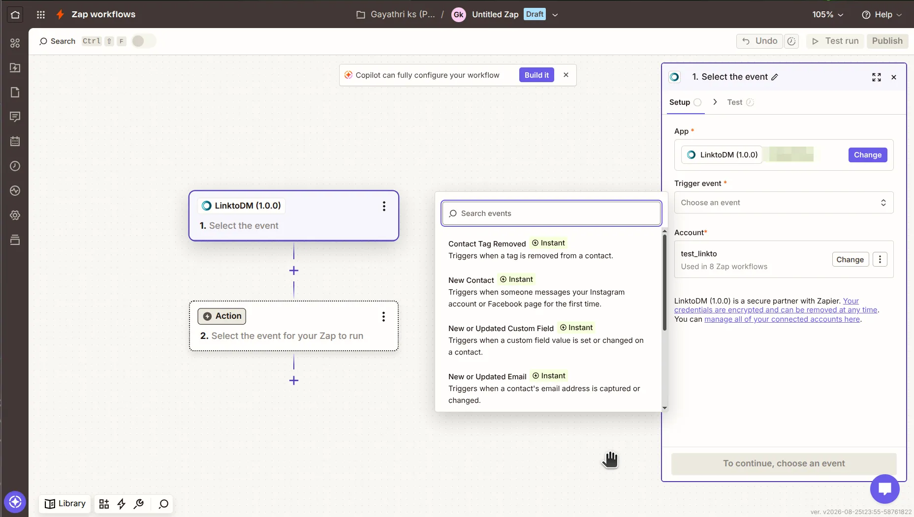Image resolution: width=914 pixels, height=517 pixels.
Task: Open the Zap history clock icon
Action: 15,166
